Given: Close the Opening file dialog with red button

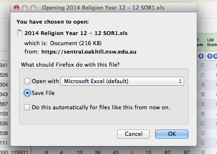Looking at the screenshot, I should point(16,8).
